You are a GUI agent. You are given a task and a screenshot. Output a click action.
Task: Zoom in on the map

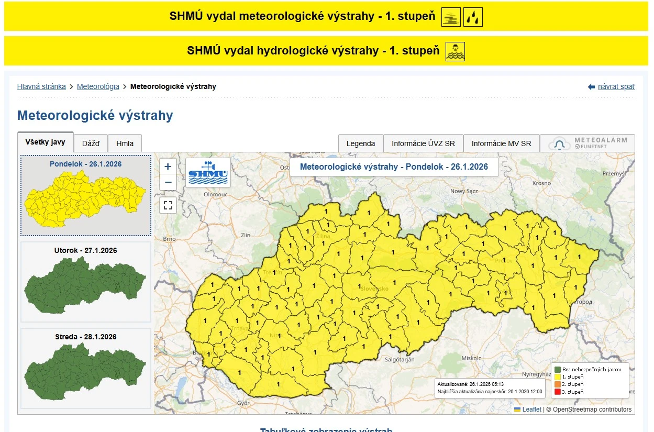click(168, 167)
